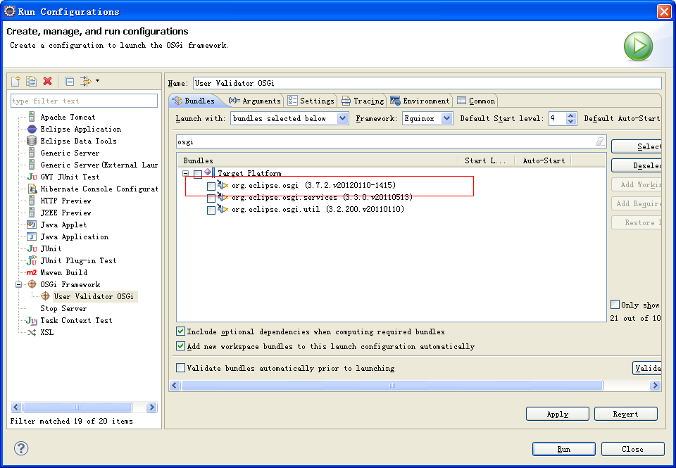Click the Validate Bundles button
Viewport: 676px width, 468px height.
pos(646,368)
